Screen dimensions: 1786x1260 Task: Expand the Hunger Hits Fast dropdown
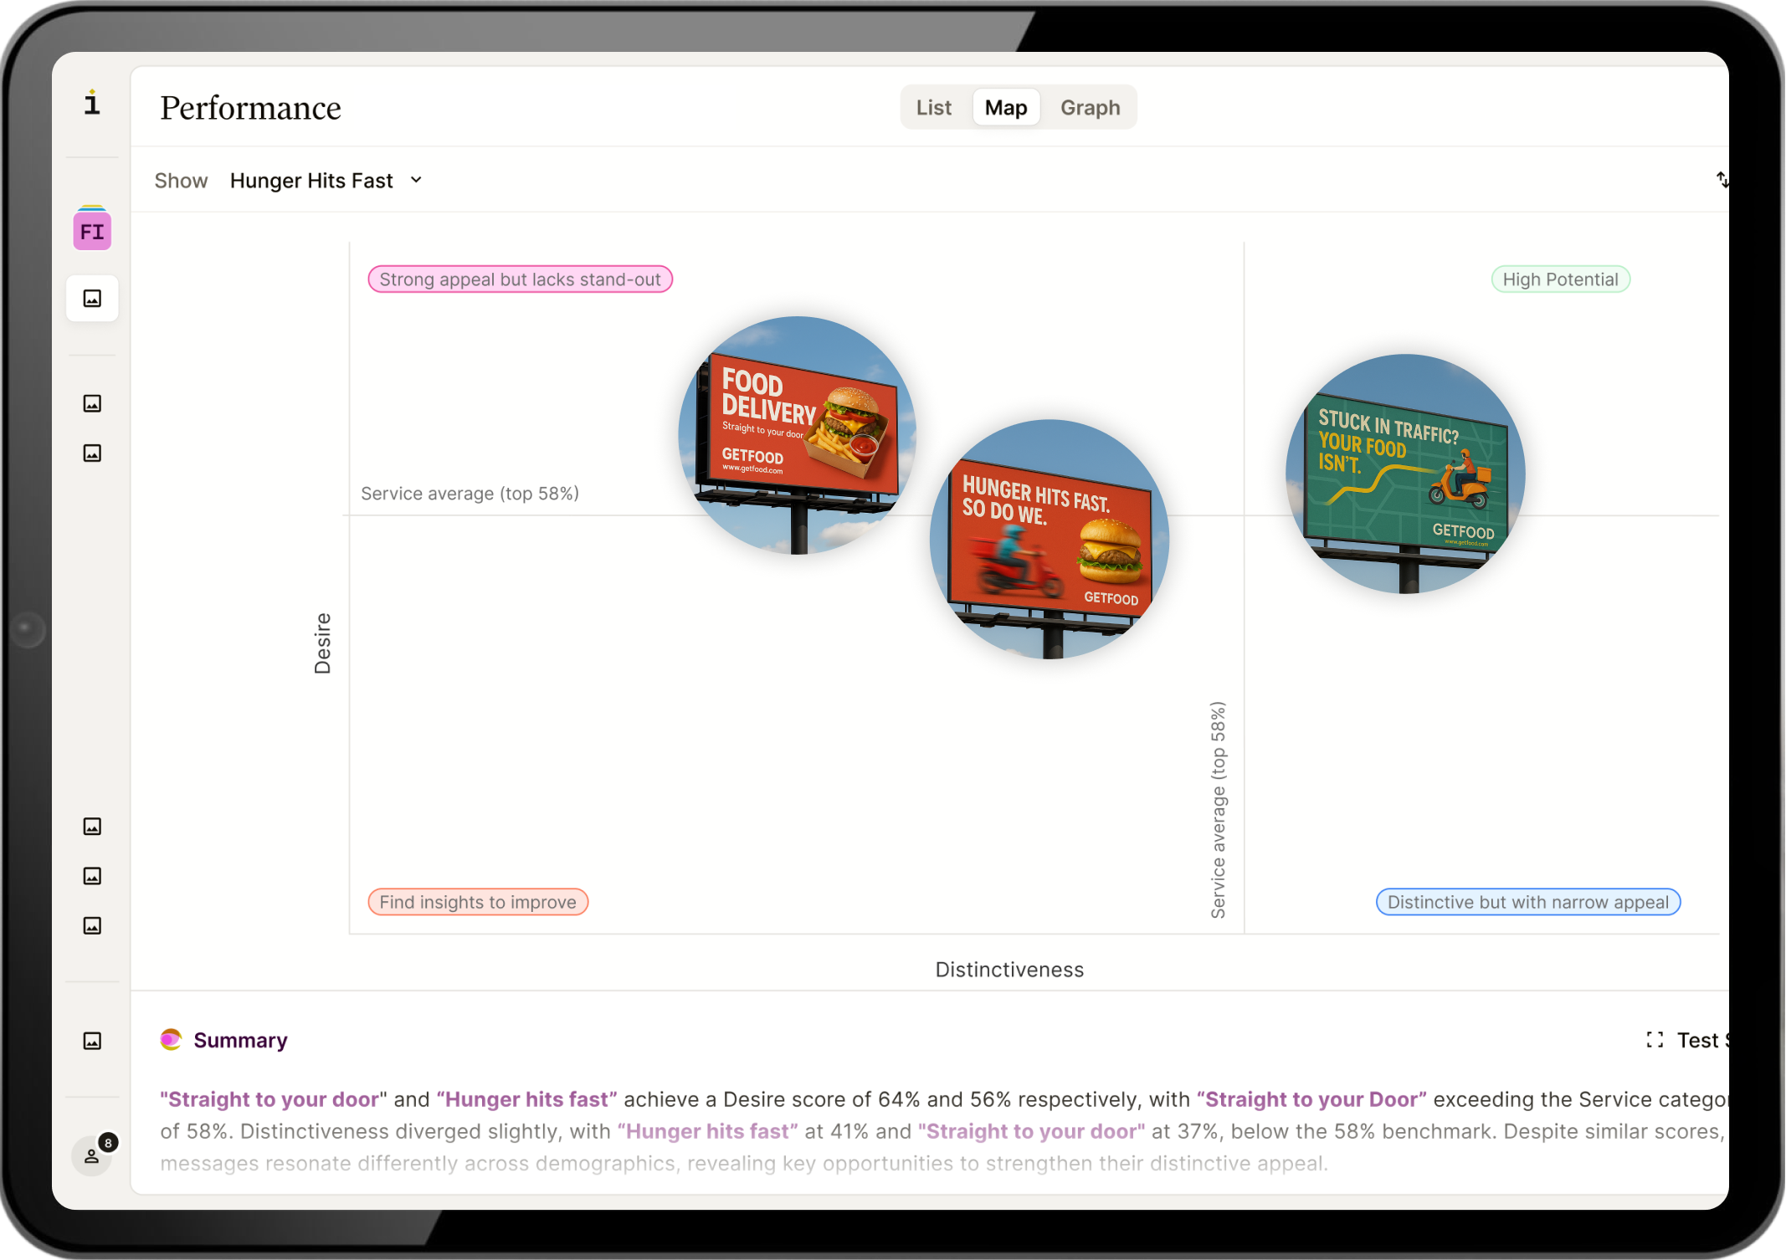pyautogui.click(x=311, y=181)
